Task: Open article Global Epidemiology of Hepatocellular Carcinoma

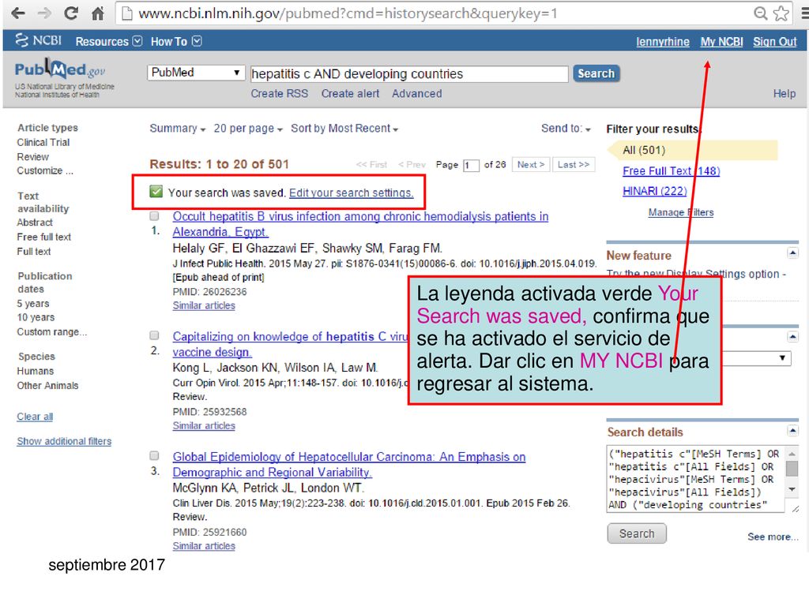Action: pyautogui.click(x=348, y=464)
